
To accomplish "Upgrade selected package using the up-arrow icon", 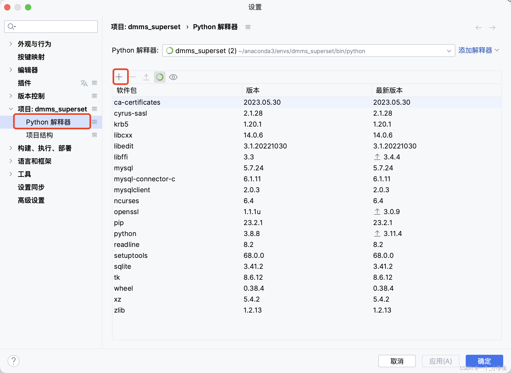I will [146, 77].
